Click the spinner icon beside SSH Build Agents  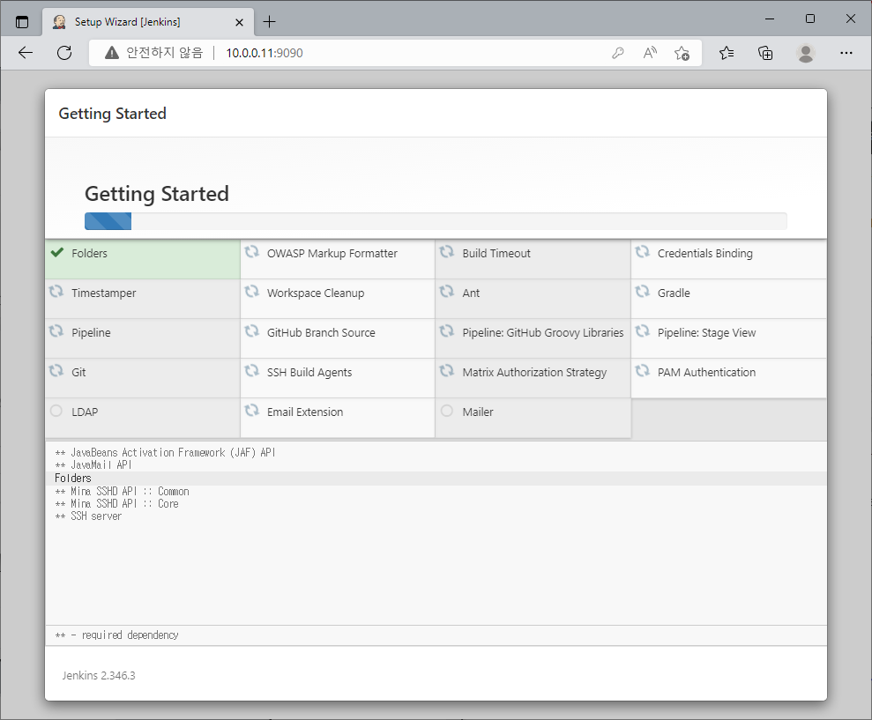click(x=252, y=371)
